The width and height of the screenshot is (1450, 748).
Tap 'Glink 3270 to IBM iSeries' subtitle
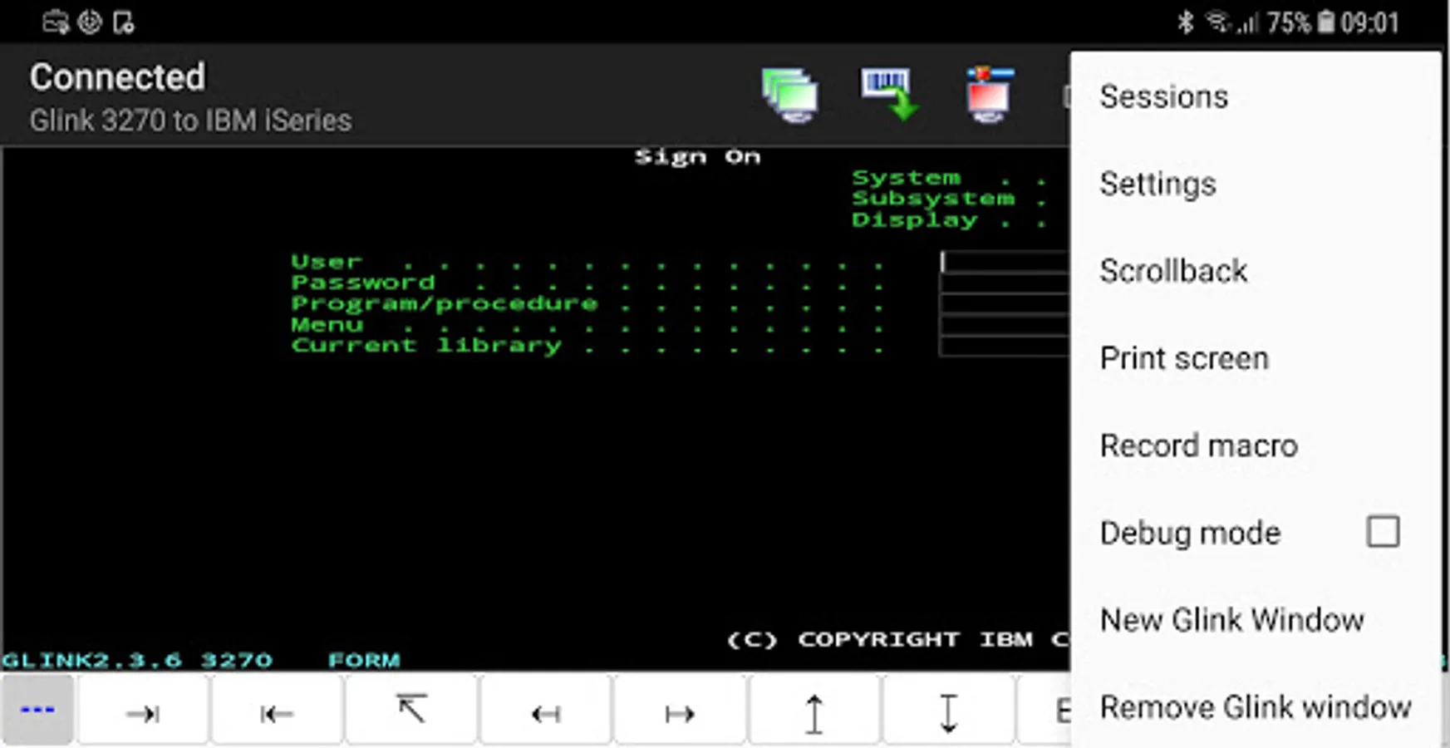coord(190,121)
